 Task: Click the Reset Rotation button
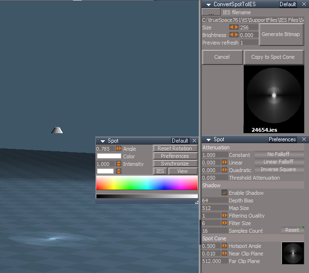(x=175, y=148)
